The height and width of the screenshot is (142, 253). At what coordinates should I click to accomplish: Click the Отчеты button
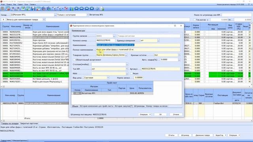tap(171, 135)
